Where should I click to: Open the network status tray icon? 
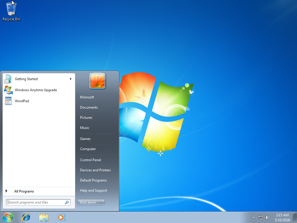tap(261, 217)
